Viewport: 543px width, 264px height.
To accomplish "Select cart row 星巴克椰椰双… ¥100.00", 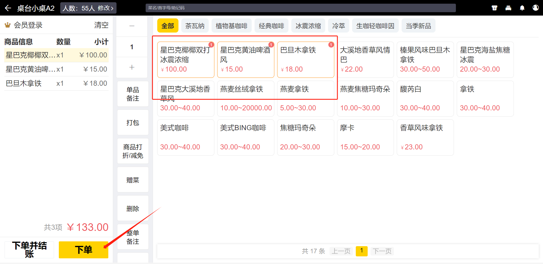I will coord(56,55).
